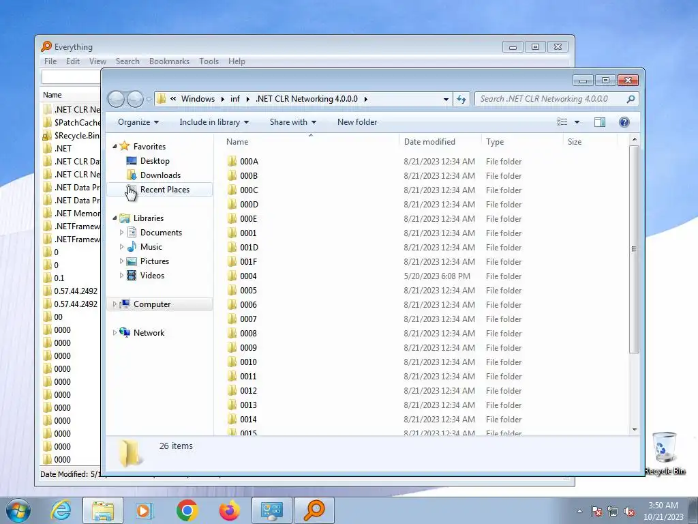Screen dimensions: 698x524
Task: Collapse the Libraries group
Action: (x=115, y=218)
